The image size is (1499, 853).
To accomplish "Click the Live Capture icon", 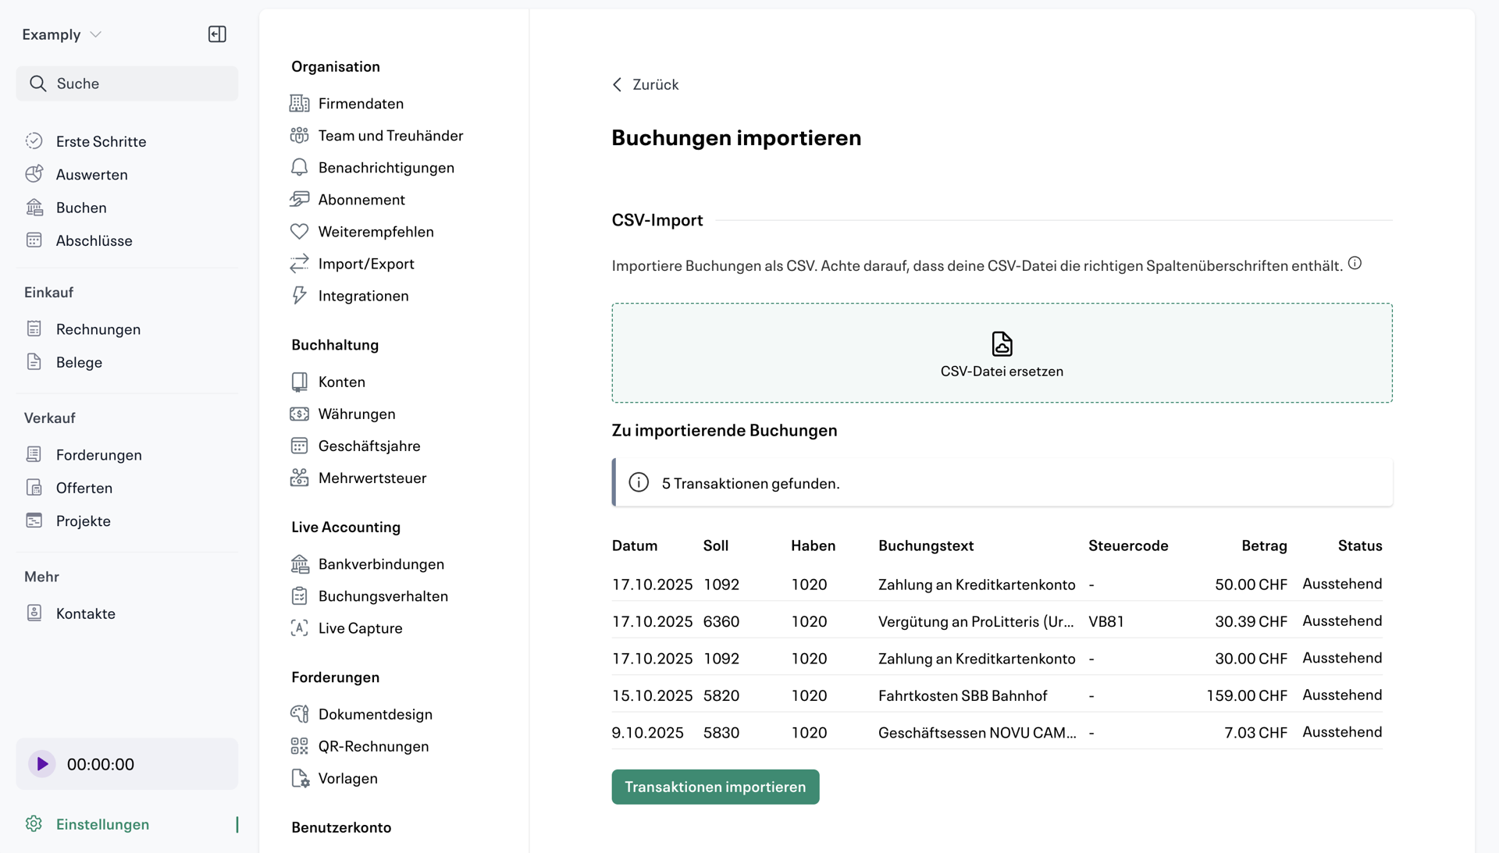I will tap(299, 628).
